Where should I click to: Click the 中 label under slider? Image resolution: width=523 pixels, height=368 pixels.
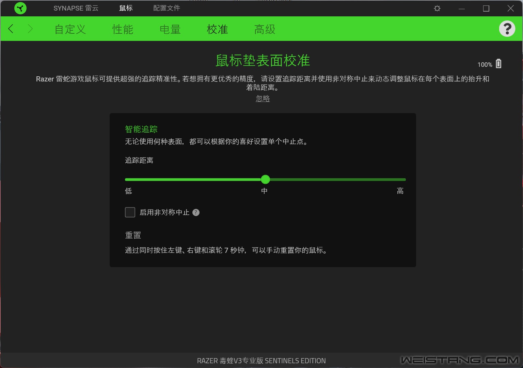pos(264,191)
